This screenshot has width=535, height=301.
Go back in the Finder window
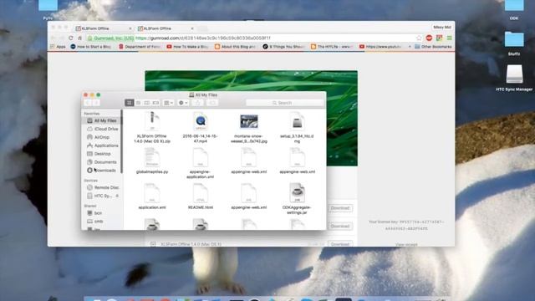[x=88, y=103]
